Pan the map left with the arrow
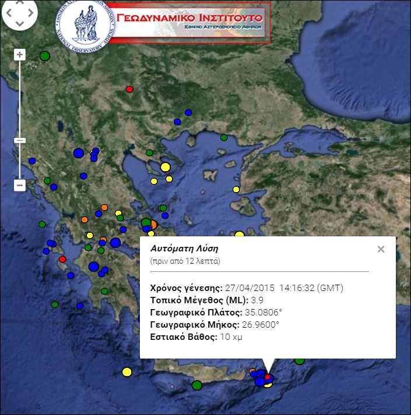Viewport: 411px width, 415px height. coord(9,13)
